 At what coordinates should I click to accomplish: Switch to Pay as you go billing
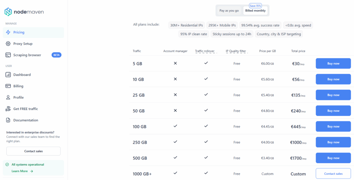click(x=229, y=11)
